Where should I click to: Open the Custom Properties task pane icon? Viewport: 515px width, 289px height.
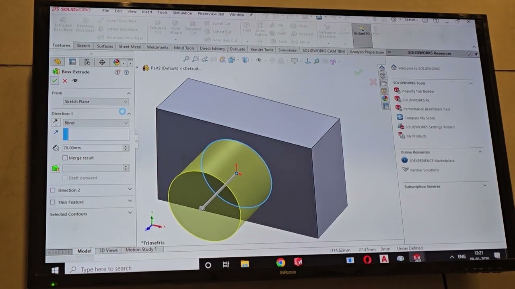pos(385,106)
